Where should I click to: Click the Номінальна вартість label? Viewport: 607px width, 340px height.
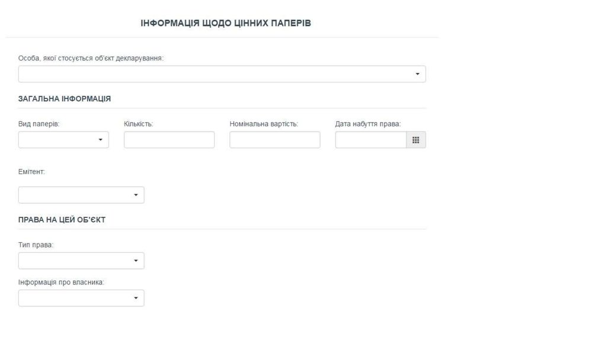pyautogui.click(x=264, y=124)
